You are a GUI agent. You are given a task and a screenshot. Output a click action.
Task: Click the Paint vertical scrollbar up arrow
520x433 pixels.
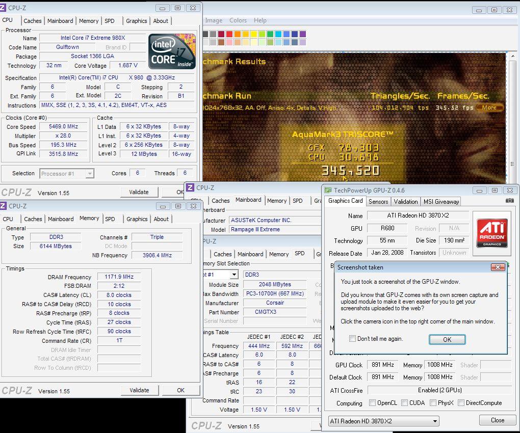pos(513,57)
